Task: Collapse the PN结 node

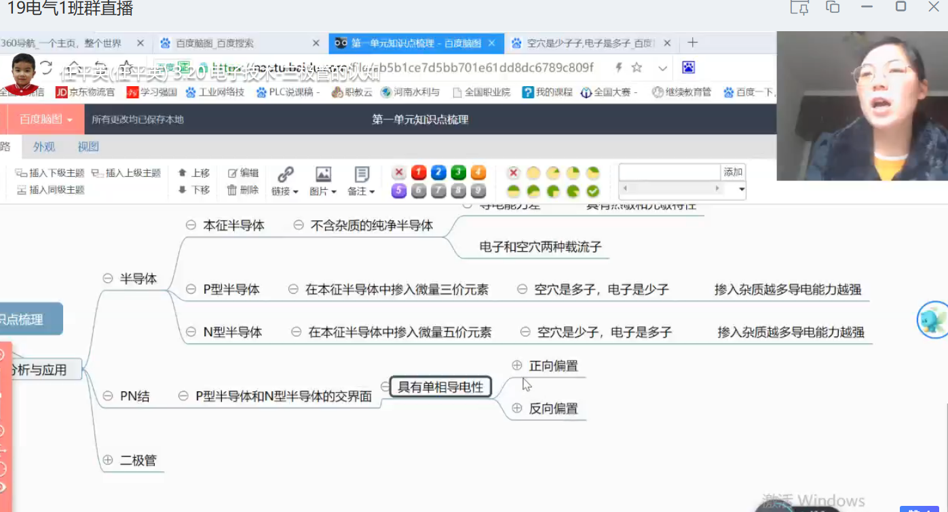Action: (x=107, y=396)
